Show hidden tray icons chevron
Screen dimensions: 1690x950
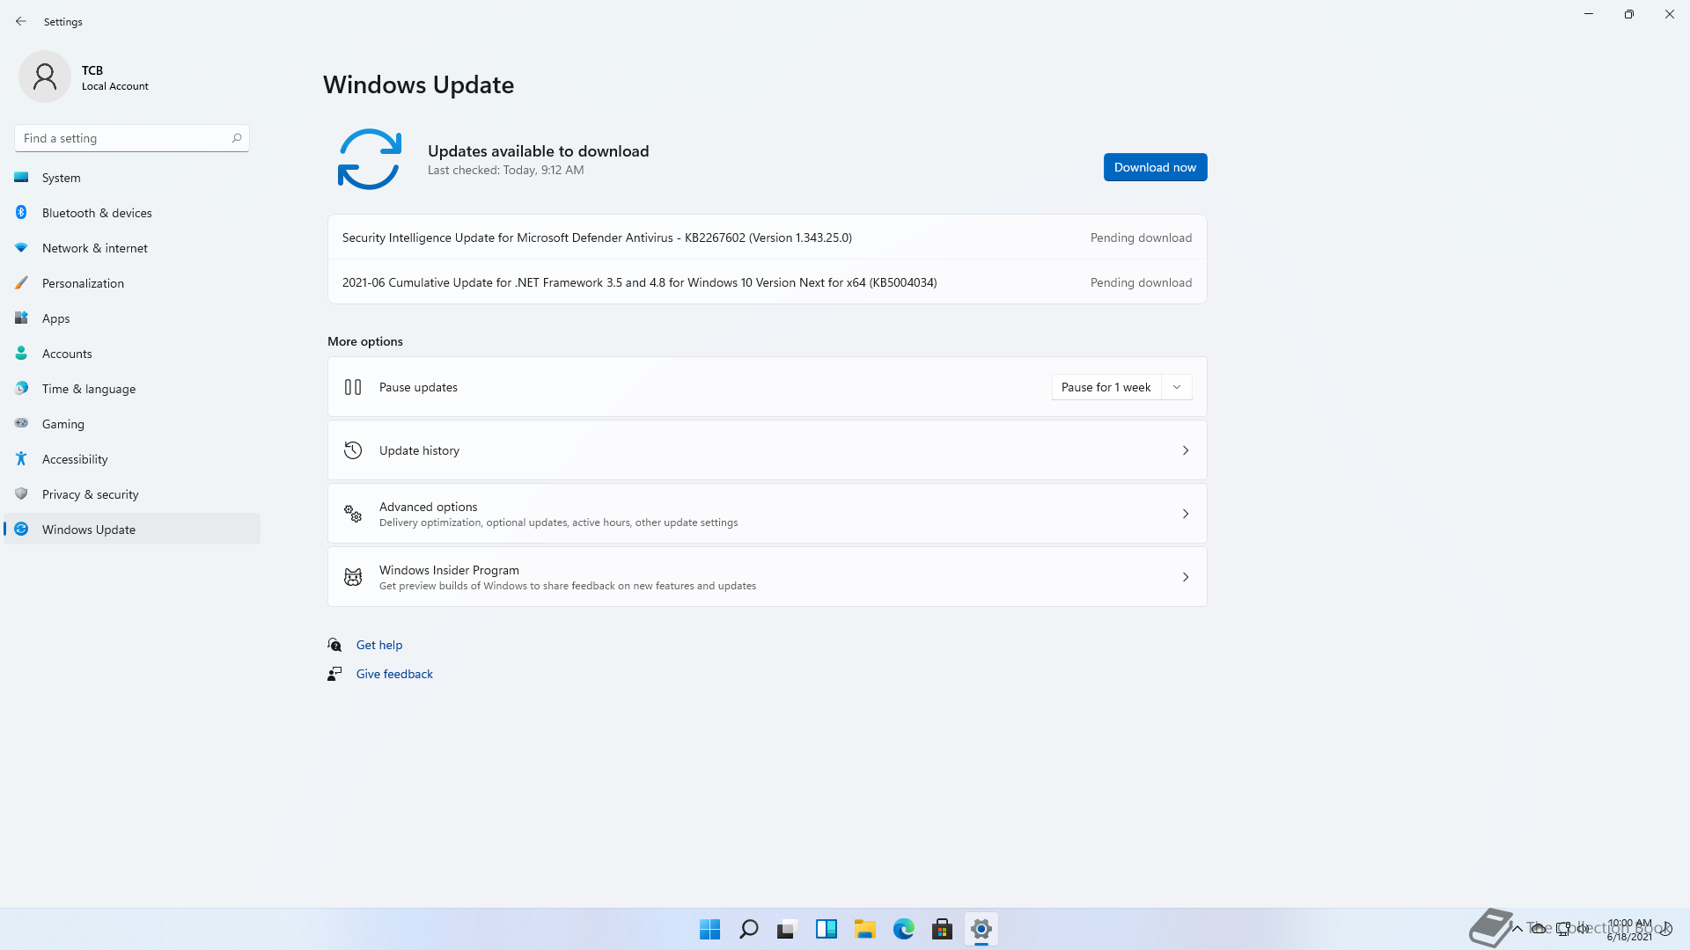(1517, 928)
